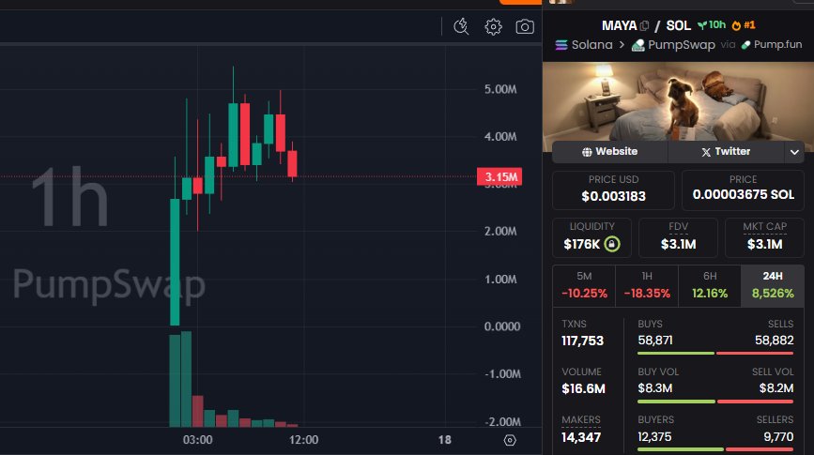Click the tall first green candlestick
This screenshot has width=814, height=455.
[175, 262]
